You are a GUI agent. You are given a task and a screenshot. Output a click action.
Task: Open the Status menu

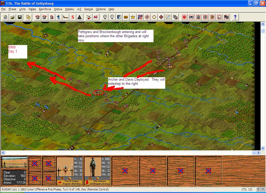(58, 9)
